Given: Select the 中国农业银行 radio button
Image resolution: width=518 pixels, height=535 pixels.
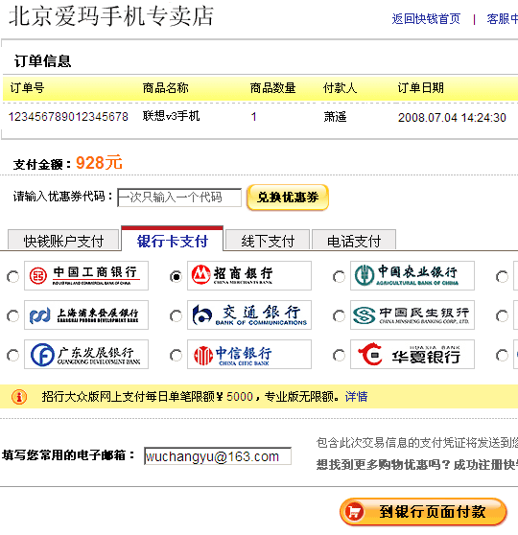Looking at the screenshot, I should point(339,277).
